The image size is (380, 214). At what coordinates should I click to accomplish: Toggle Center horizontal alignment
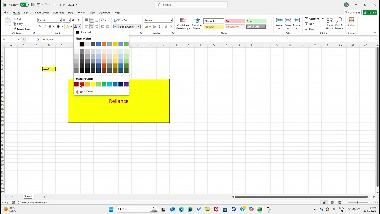pos(91,26)
